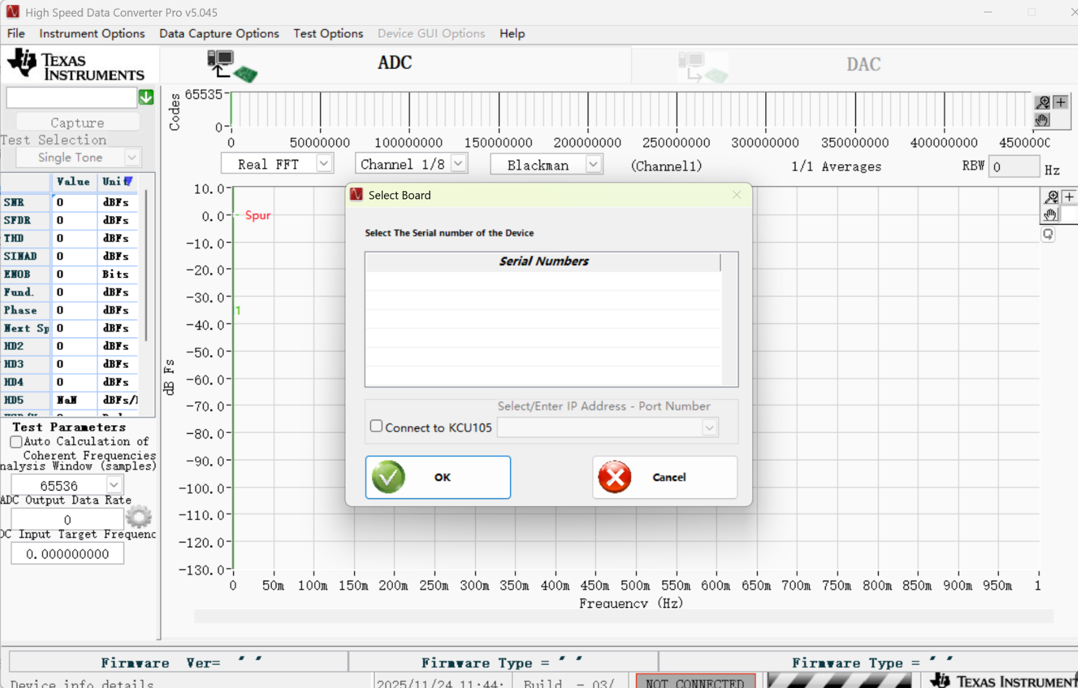1078x688 pixels.
Task: Click the device name input field
Action: 72,97
